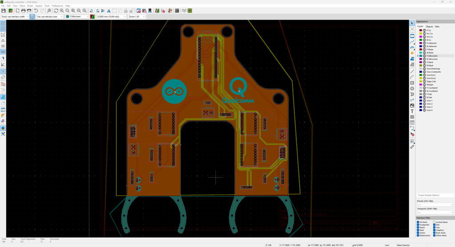455x247 pixels.
Task: Select the Draw Circle tool
Action: (412, 88)
